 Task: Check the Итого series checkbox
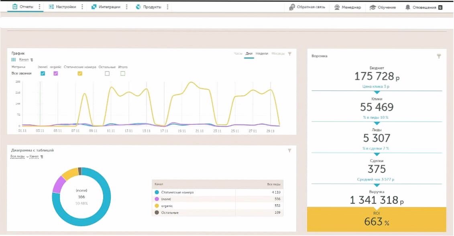coord(123,73)
